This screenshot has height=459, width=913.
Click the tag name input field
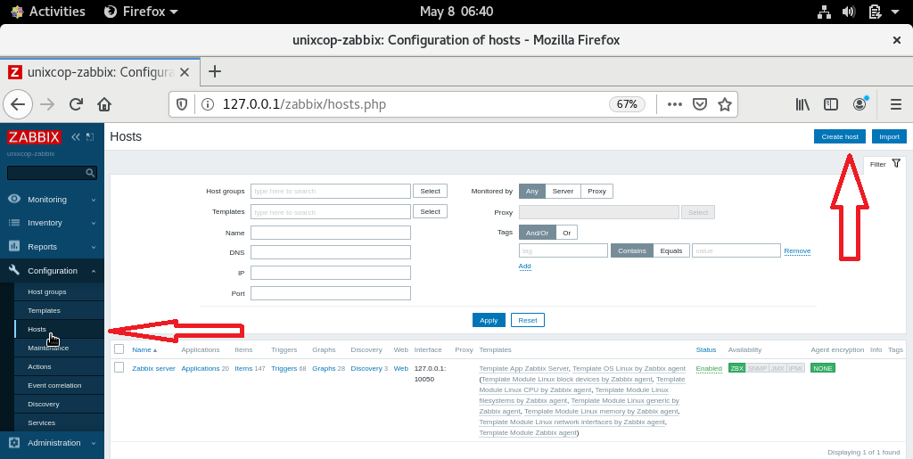tap(563, 250)
